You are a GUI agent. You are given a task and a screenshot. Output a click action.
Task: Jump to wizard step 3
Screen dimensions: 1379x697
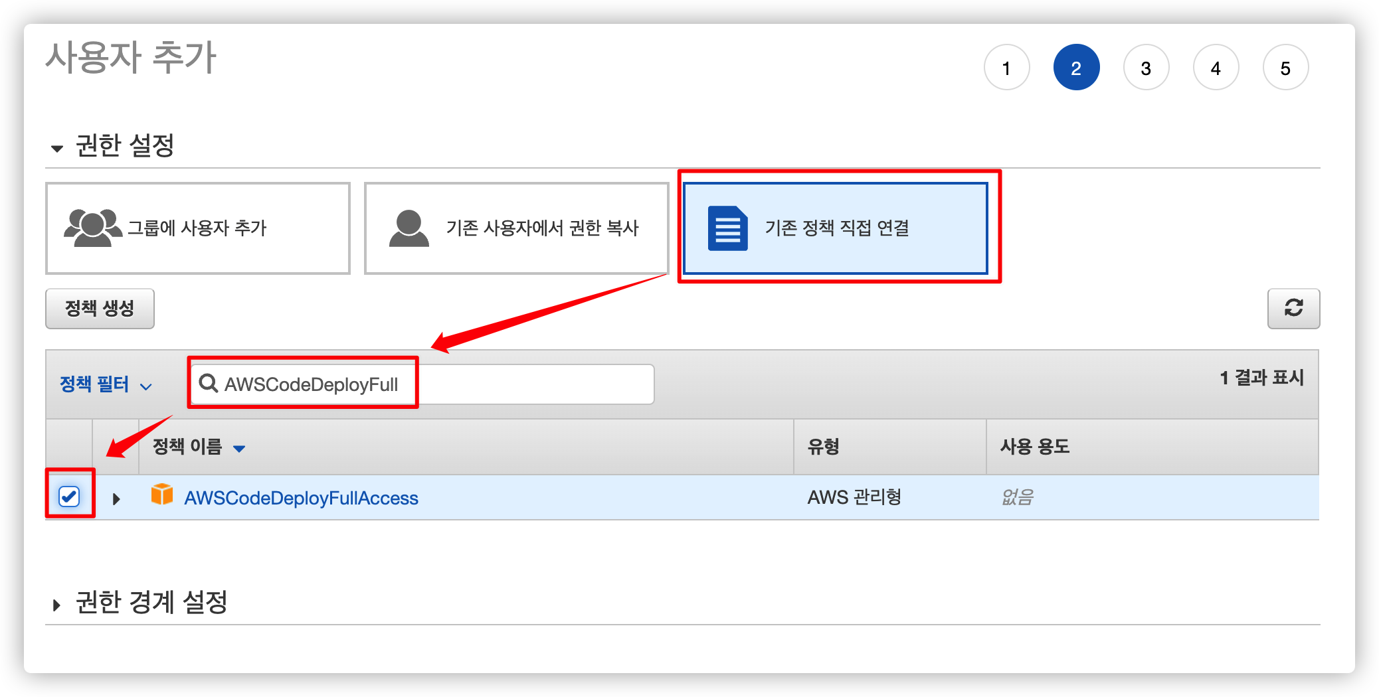[1146, 68]
